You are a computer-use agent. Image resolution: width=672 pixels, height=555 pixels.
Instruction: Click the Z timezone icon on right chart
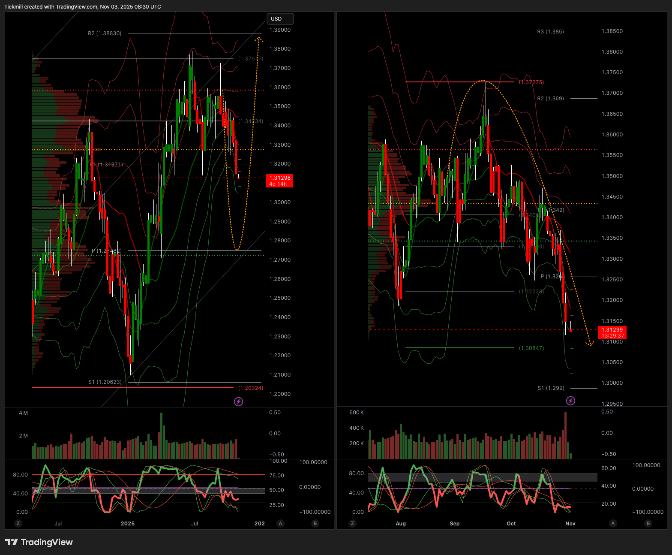pos(352,523)
